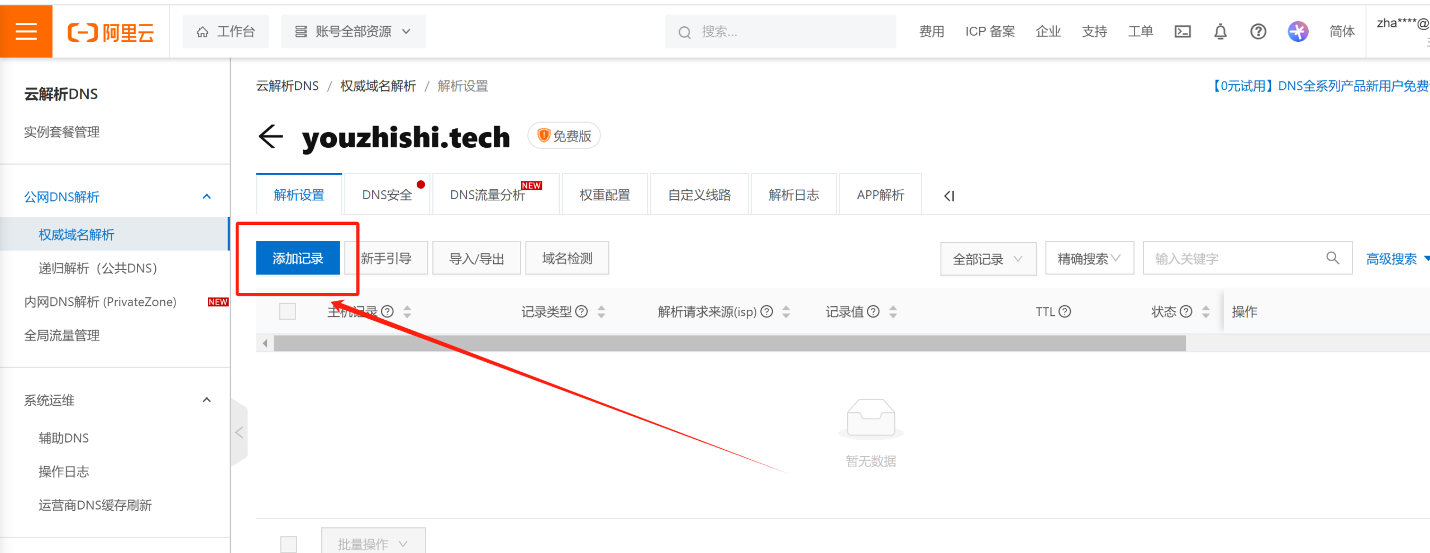
Task: Click the 域名检测 button
Action: point(567,258)
